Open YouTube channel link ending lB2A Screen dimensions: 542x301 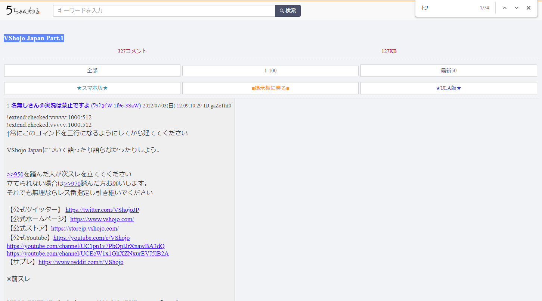click(x=88, y=254)
